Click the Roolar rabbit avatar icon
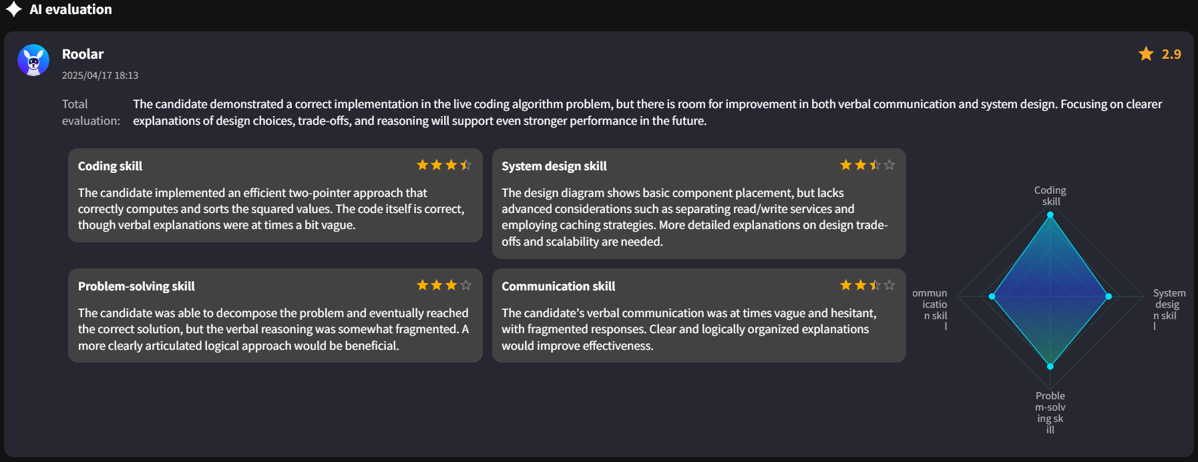 click(33, 61)
